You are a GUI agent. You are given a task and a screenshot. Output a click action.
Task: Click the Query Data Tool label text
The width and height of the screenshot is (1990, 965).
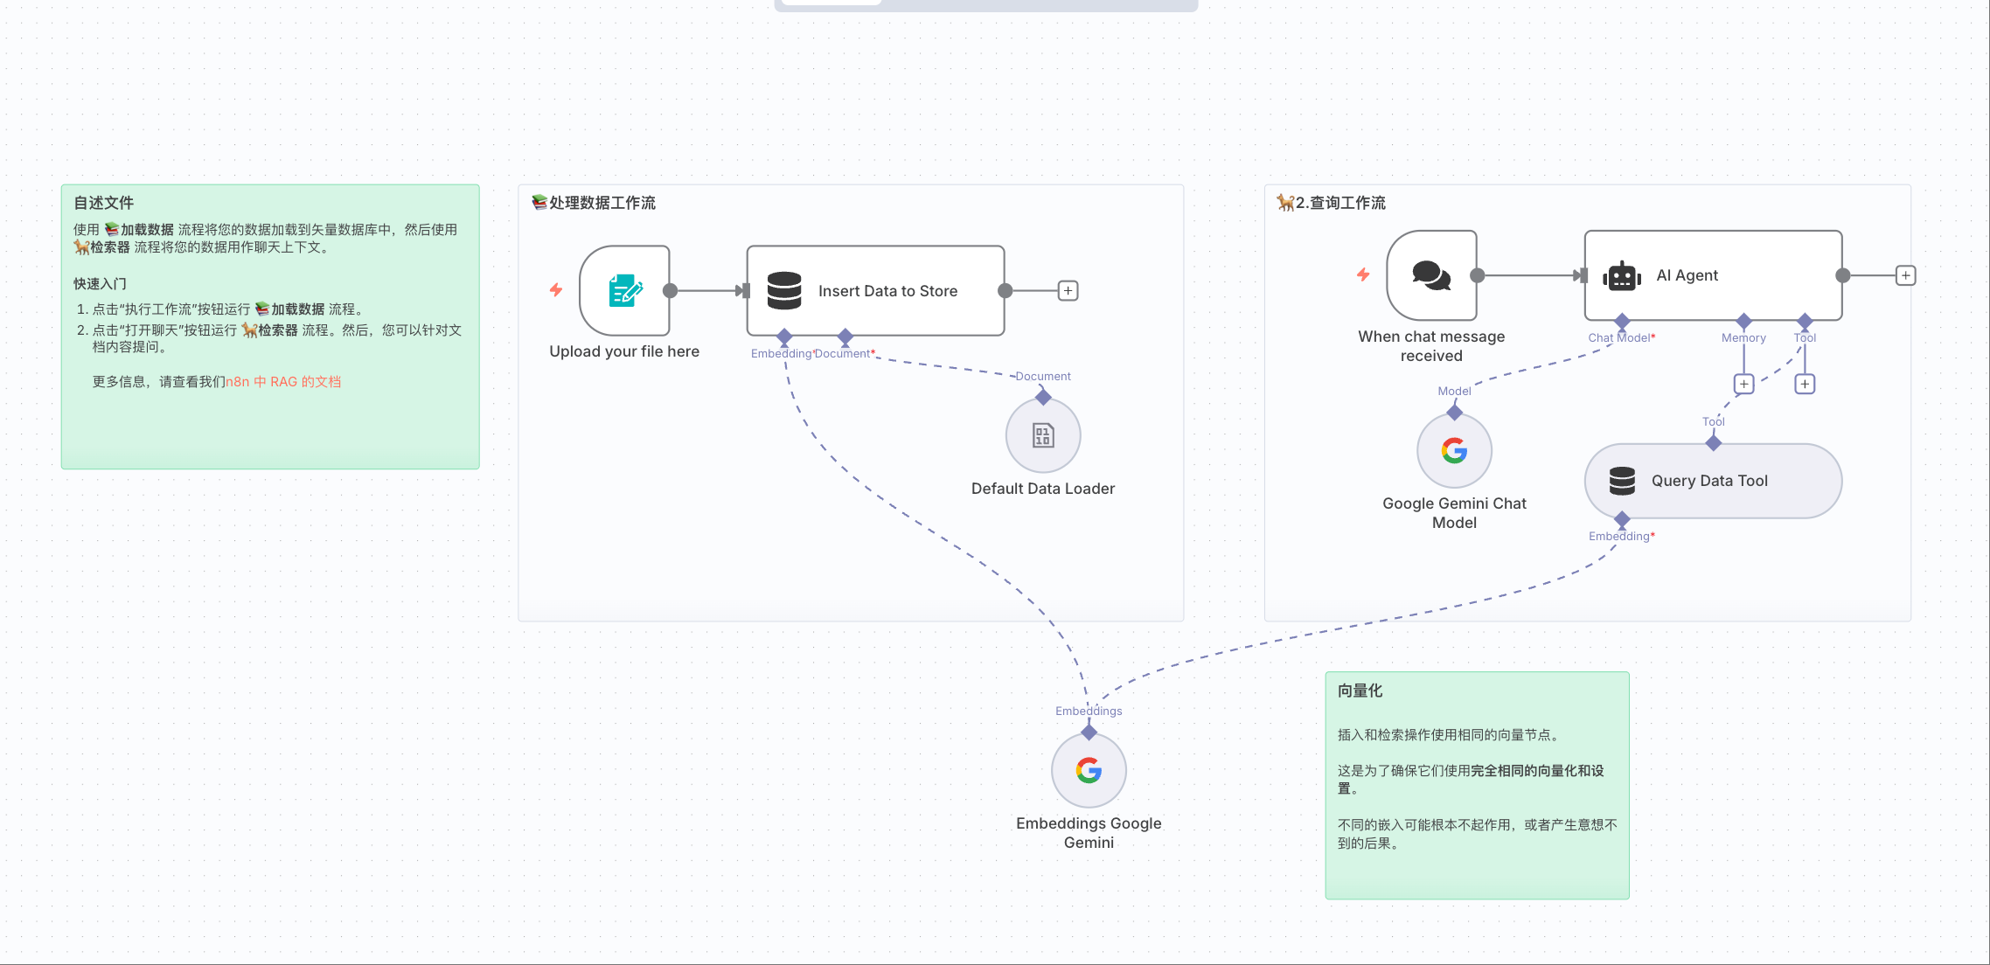tap(1709, 481)
